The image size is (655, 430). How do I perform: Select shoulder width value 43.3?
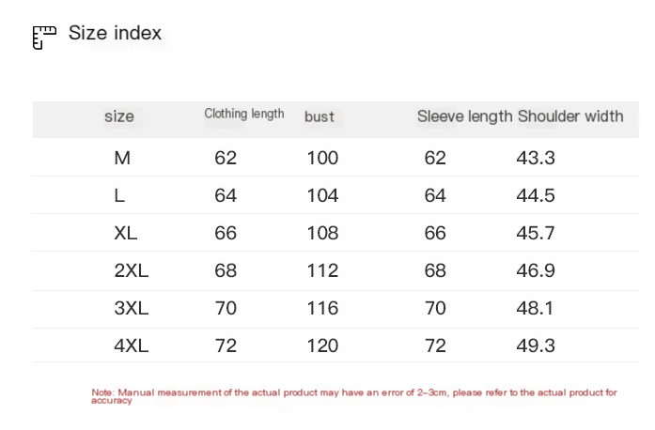536,158
